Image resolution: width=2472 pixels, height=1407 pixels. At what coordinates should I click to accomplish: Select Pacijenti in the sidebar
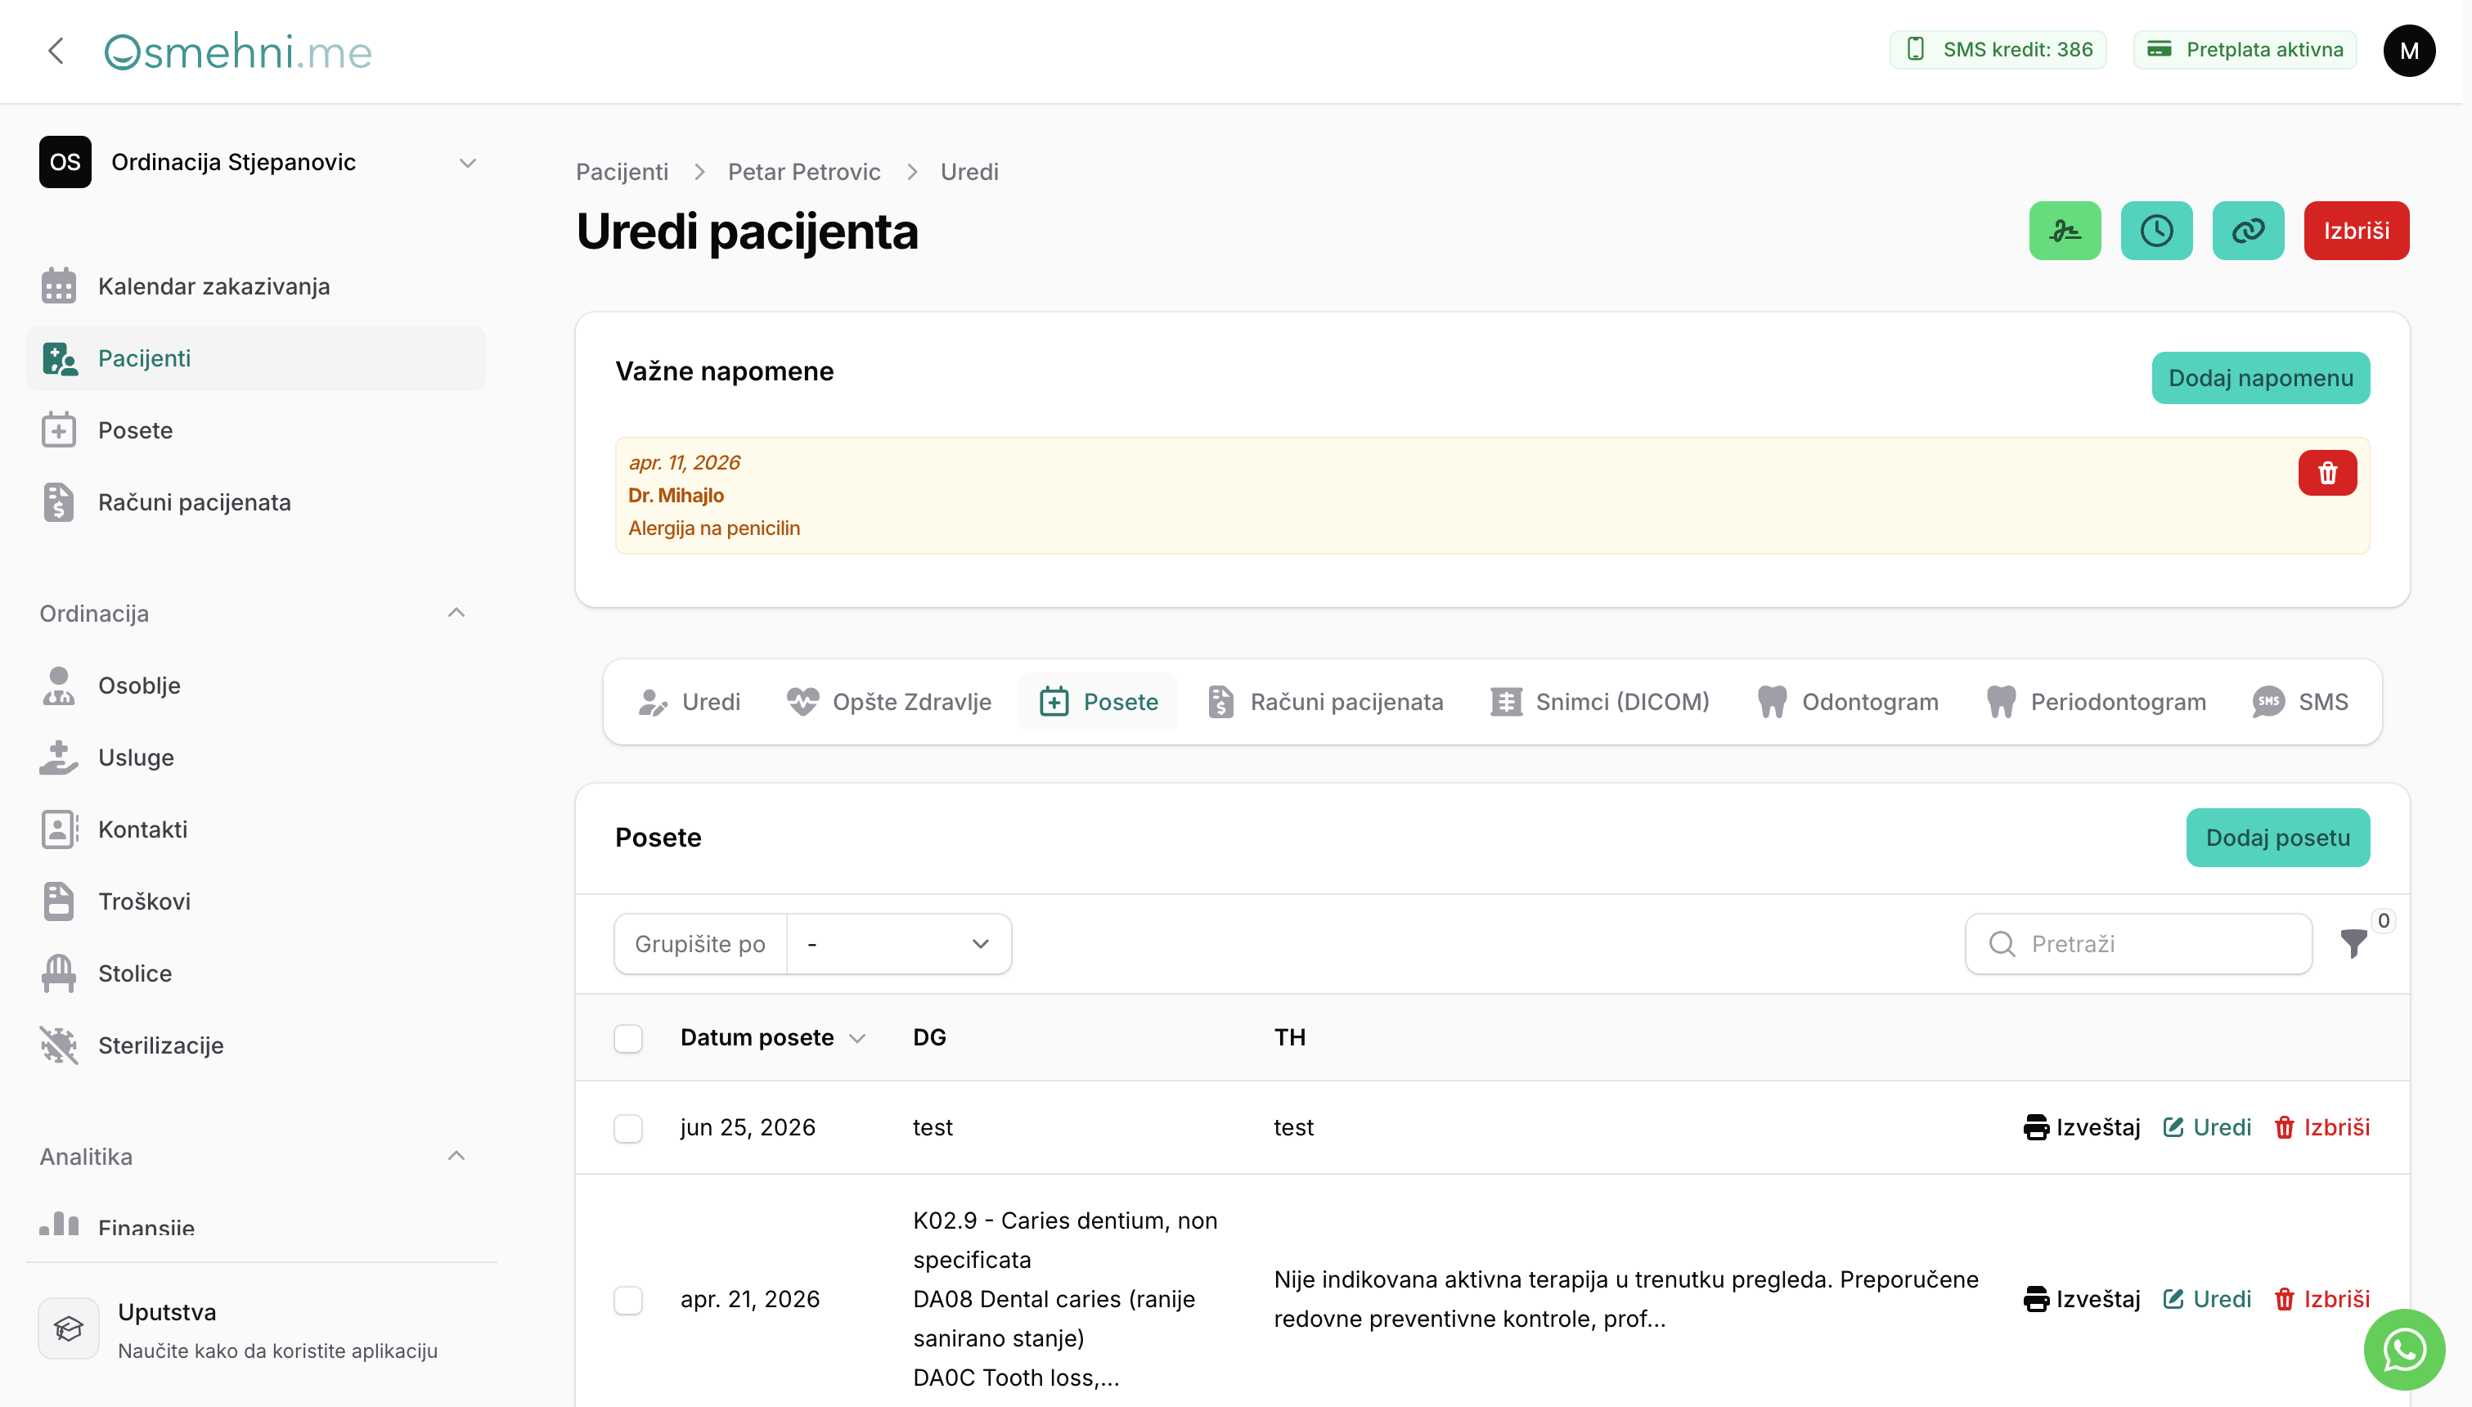click(255, 358)
